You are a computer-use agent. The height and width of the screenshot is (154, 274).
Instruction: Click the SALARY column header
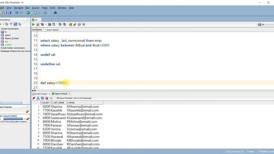[45, 103]
